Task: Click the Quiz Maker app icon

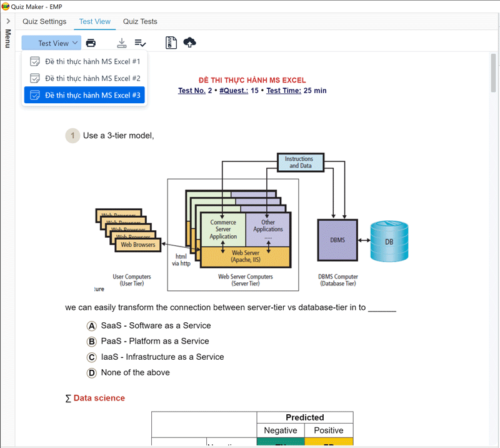Action: (x=5, y=6)
